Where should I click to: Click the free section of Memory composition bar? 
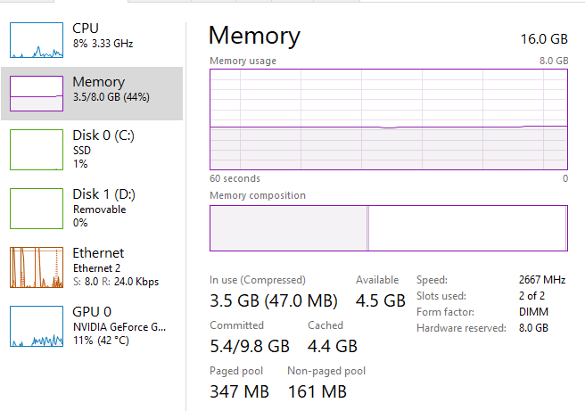click(467, 228)
